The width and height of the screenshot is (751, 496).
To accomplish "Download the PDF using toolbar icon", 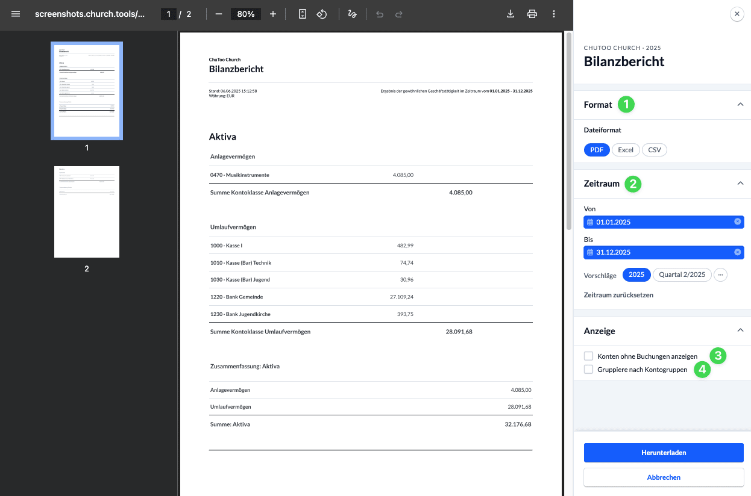I will [x=511, y=14].
